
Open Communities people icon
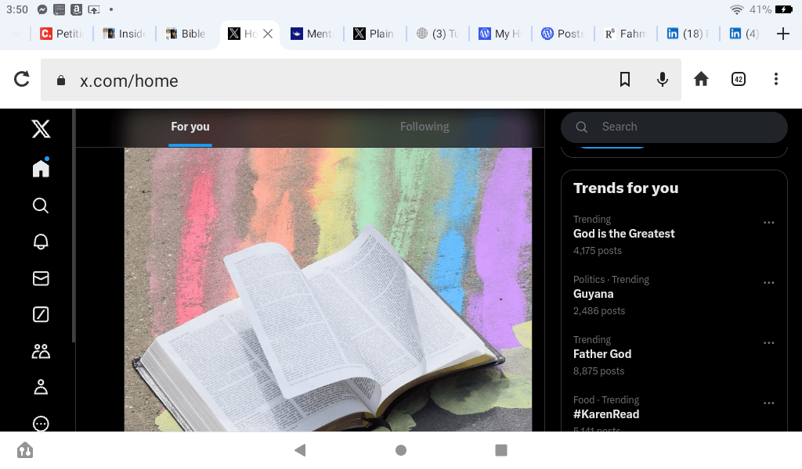coord(41,351)
